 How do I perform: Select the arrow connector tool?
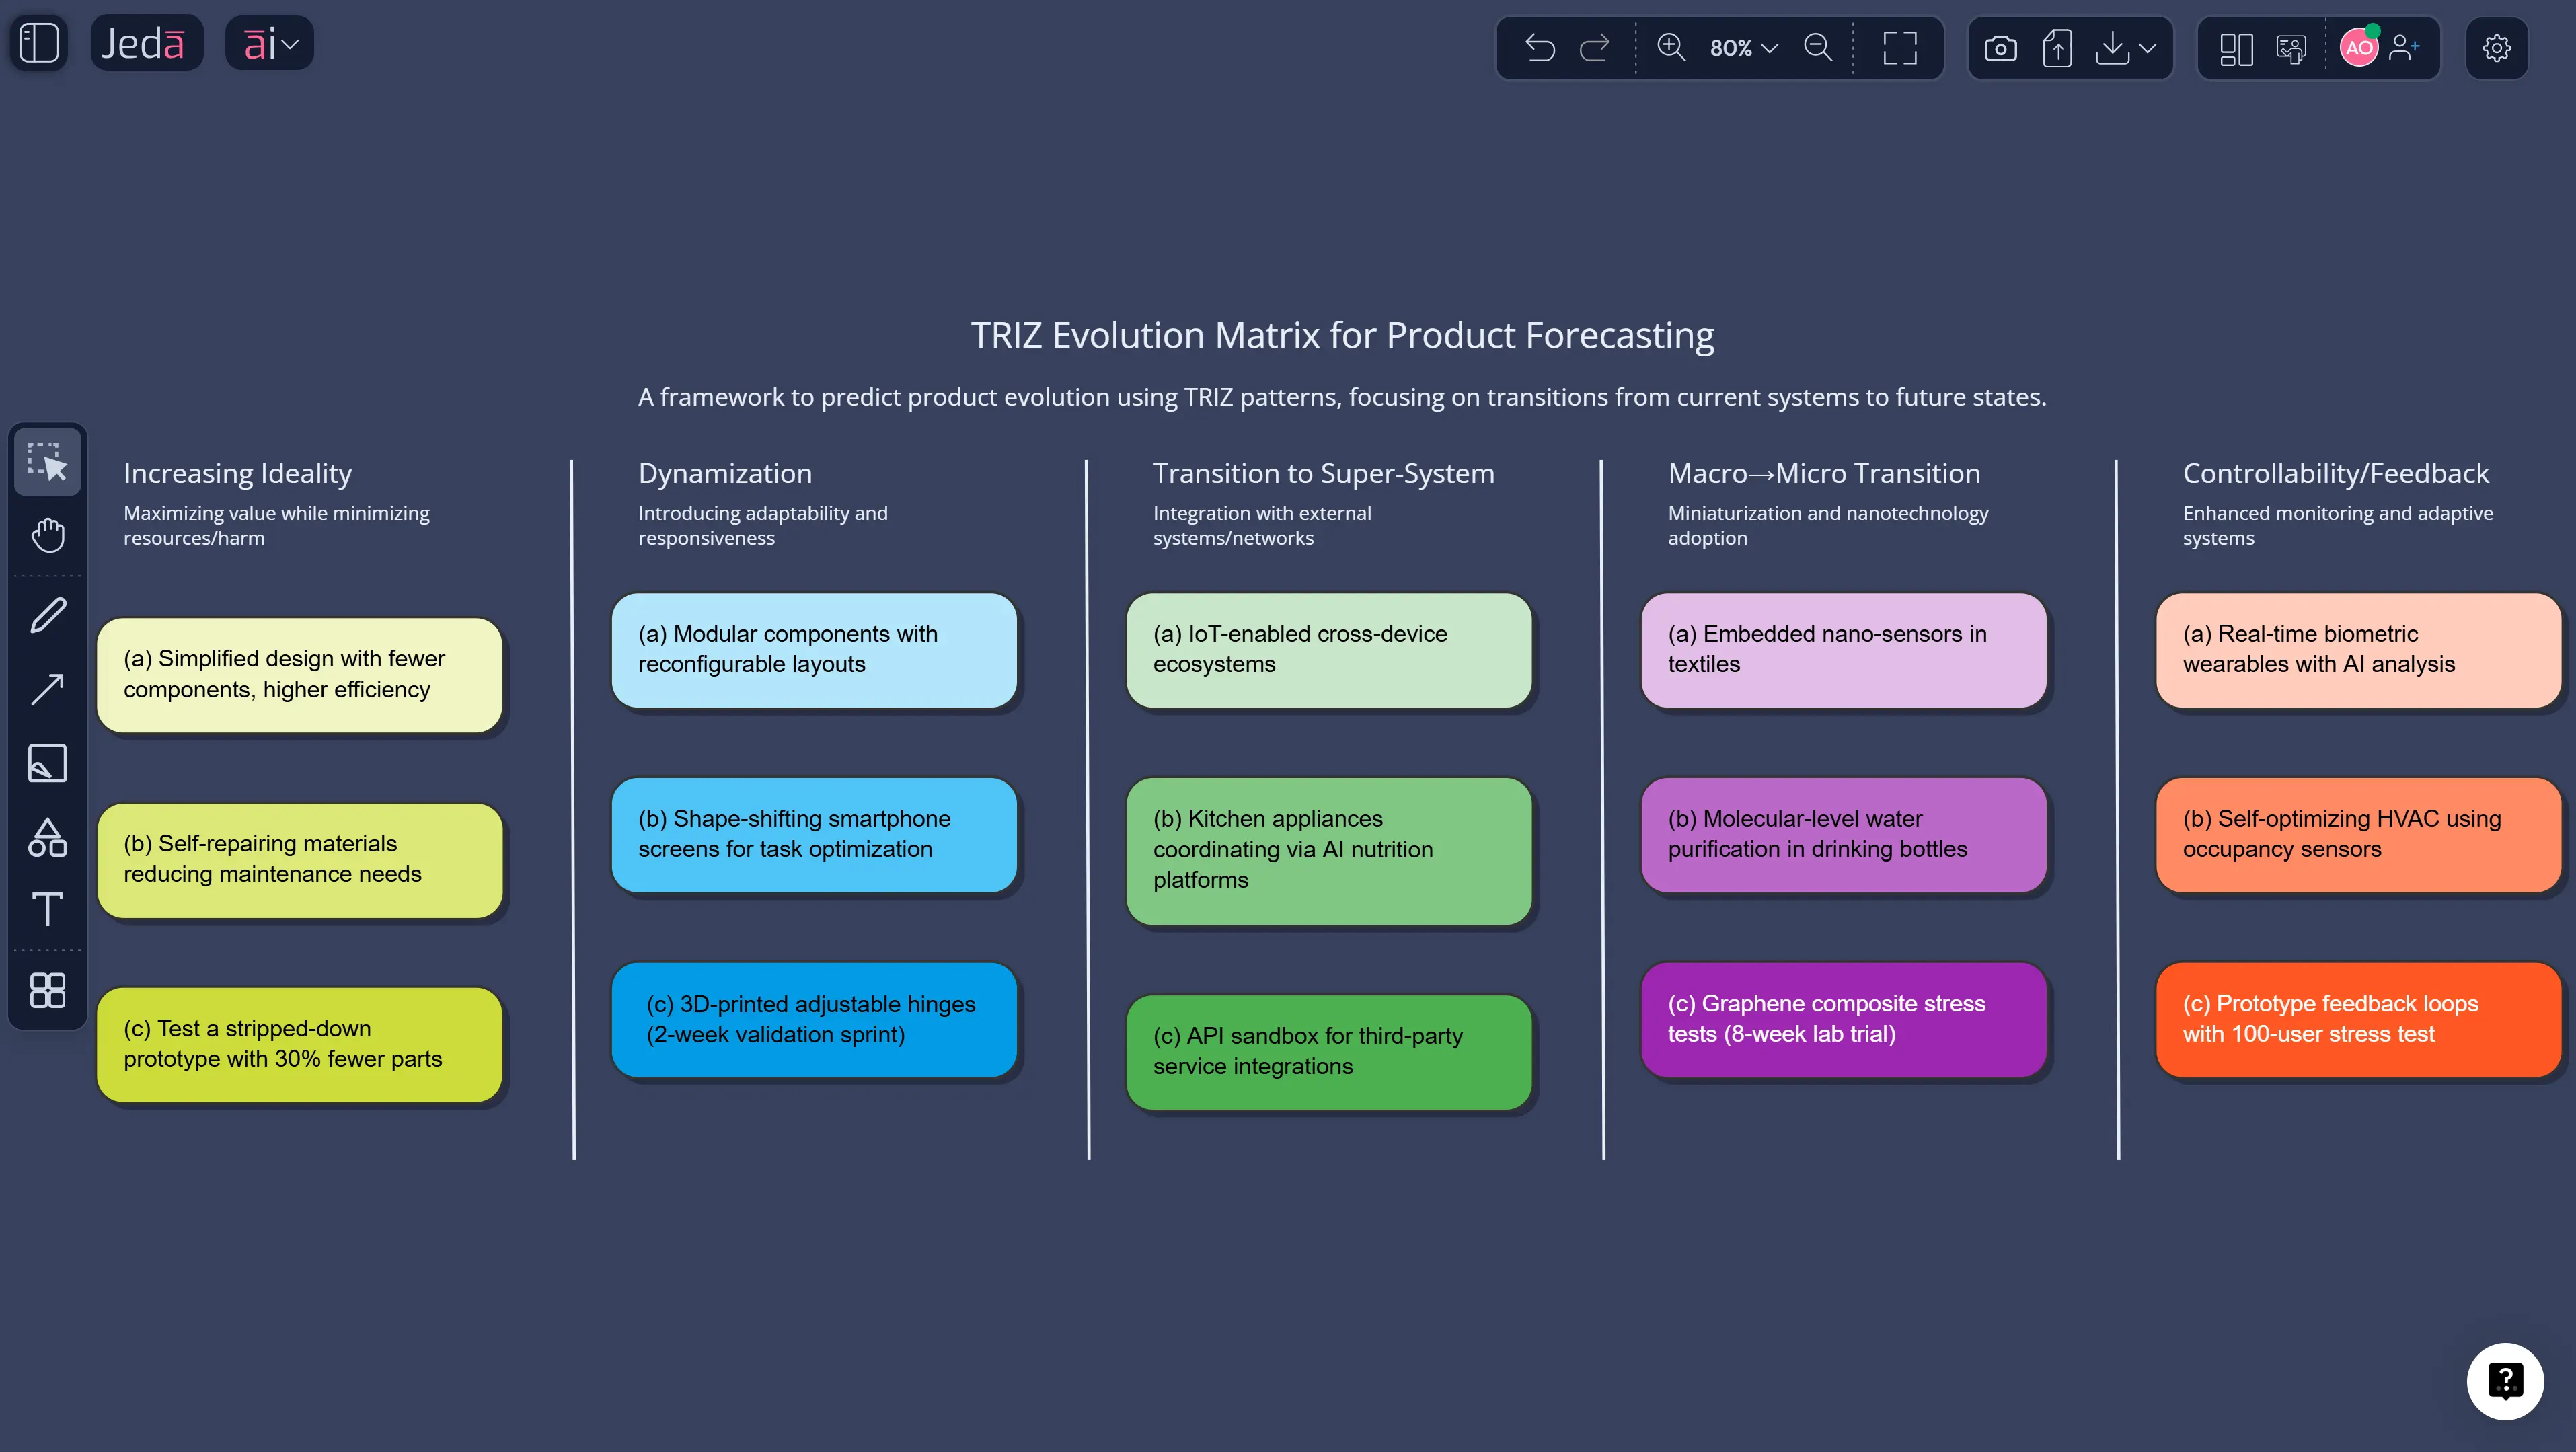click(x=47, y=689)
